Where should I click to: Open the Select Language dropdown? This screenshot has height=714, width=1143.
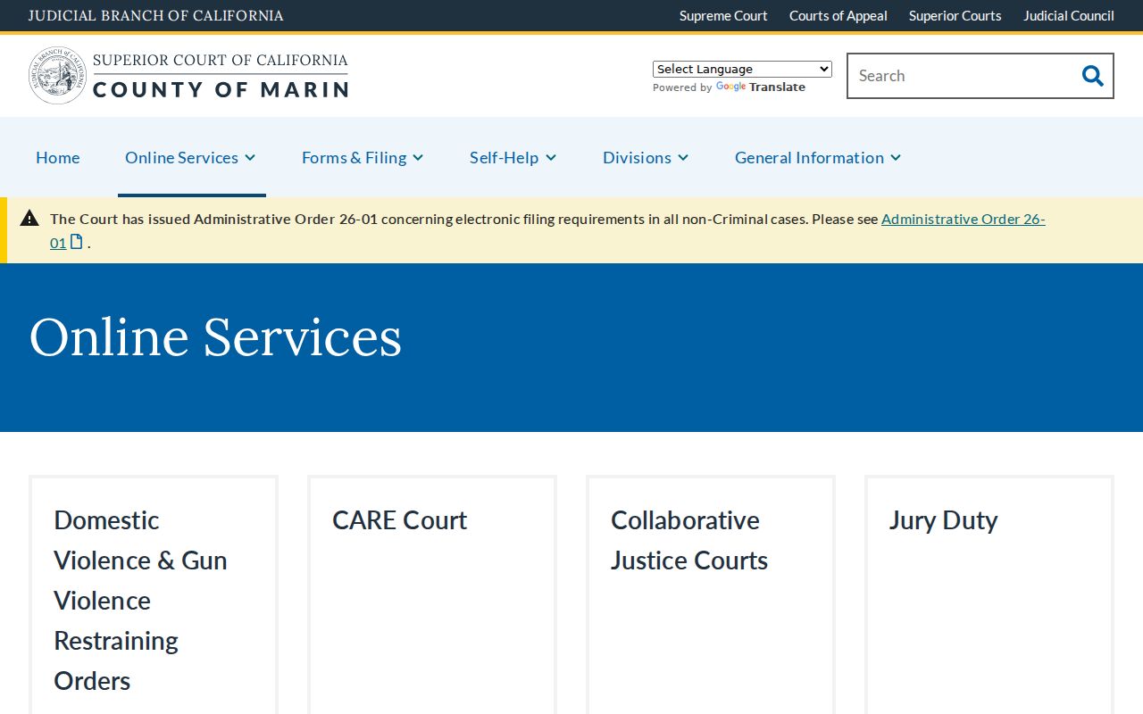tap(742, 69)
